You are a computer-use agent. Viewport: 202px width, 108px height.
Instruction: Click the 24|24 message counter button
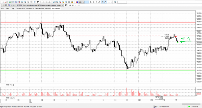tap(5, 5)
